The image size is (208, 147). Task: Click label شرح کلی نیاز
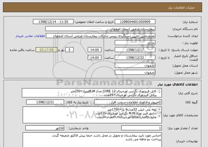188,93
